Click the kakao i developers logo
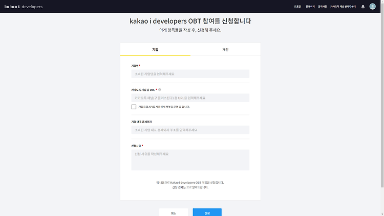 [24, 7]
